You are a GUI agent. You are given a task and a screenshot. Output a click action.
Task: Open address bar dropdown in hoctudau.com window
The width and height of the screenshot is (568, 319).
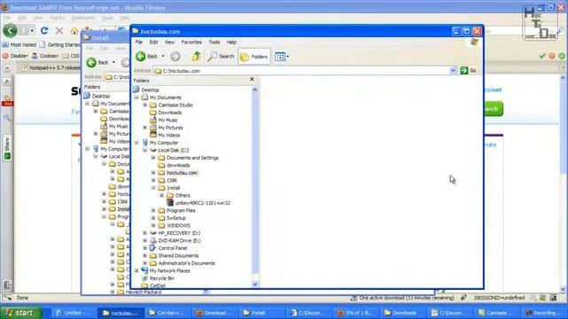pyautogui.click(x=453, y=71)
